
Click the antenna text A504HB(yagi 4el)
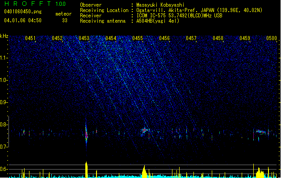(x=158, y=21)
